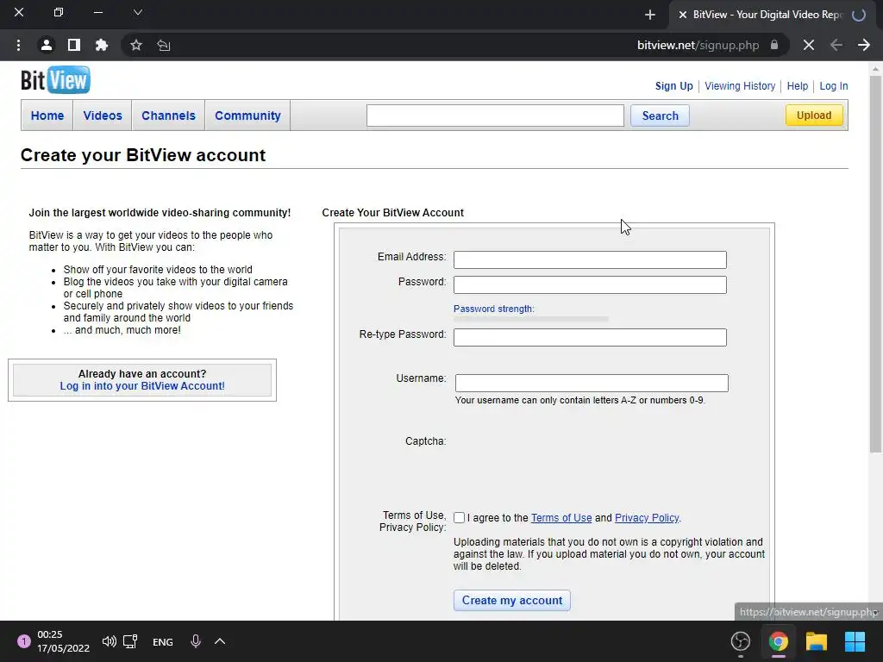Screen dimensions: 883x662
Task: Open Channels tab in navigation
Action: pyautogui.click(x=168, y=116)
